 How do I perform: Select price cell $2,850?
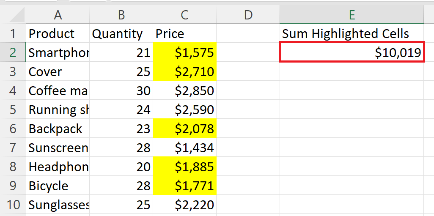[x=184, y=90]
